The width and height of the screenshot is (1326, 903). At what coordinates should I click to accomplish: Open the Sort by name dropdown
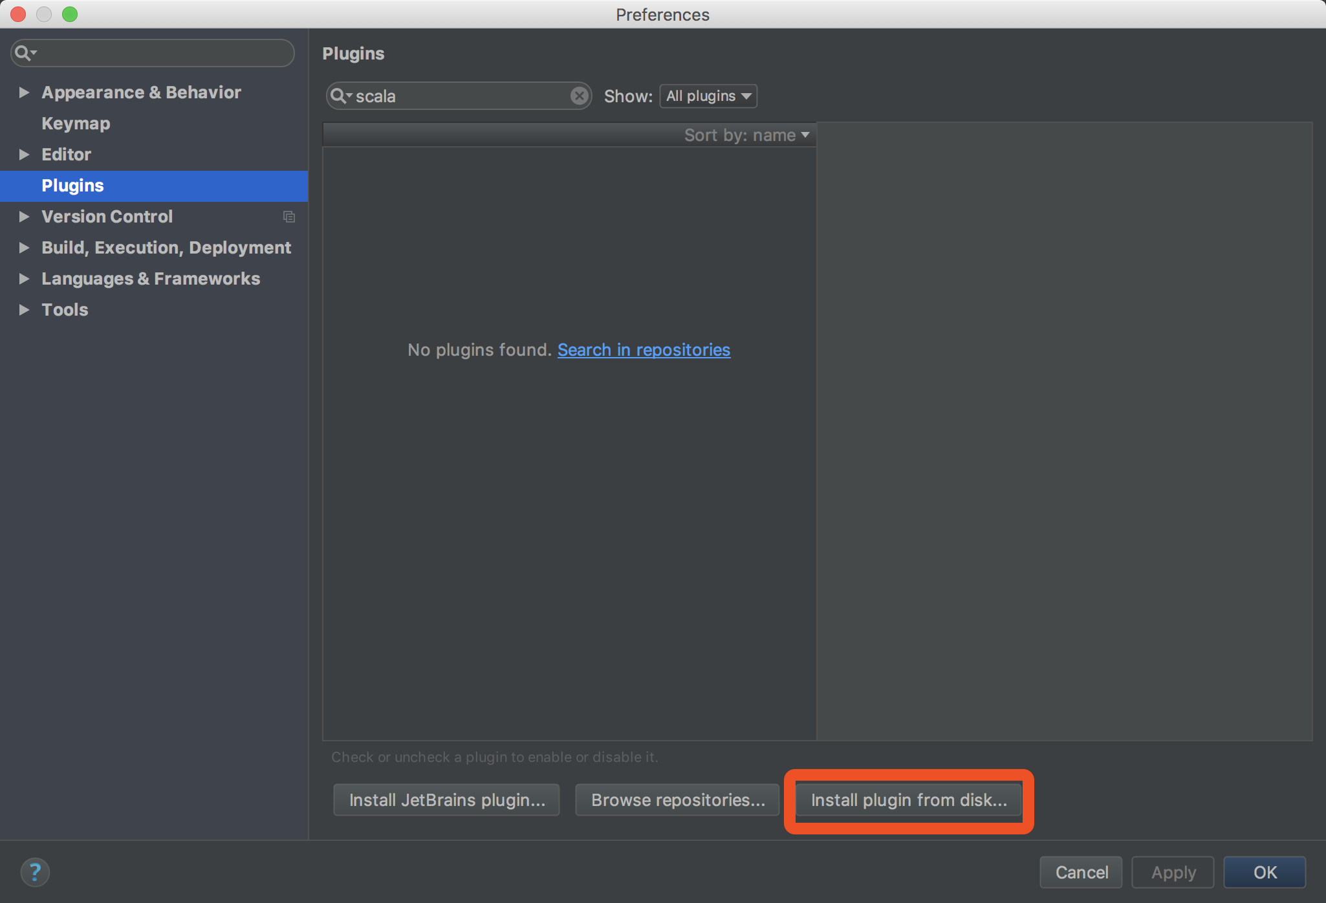746,135
